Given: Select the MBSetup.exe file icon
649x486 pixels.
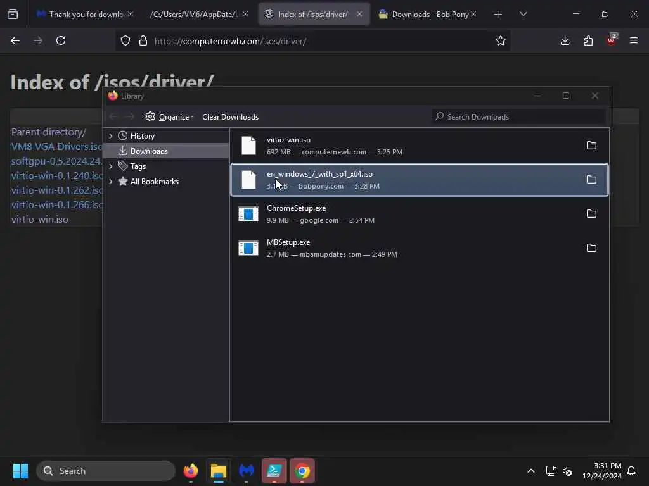Looking at the screenshot, I should click(x=248, y=248).
